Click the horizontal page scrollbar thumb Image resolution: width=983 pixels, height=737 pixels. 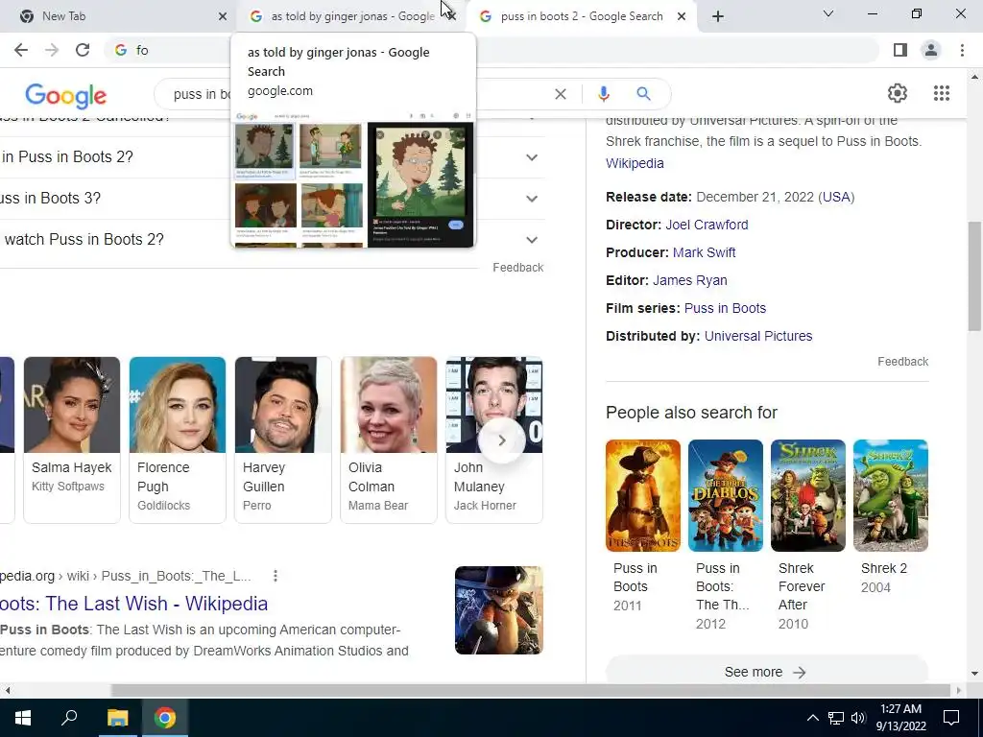(530, 690)
